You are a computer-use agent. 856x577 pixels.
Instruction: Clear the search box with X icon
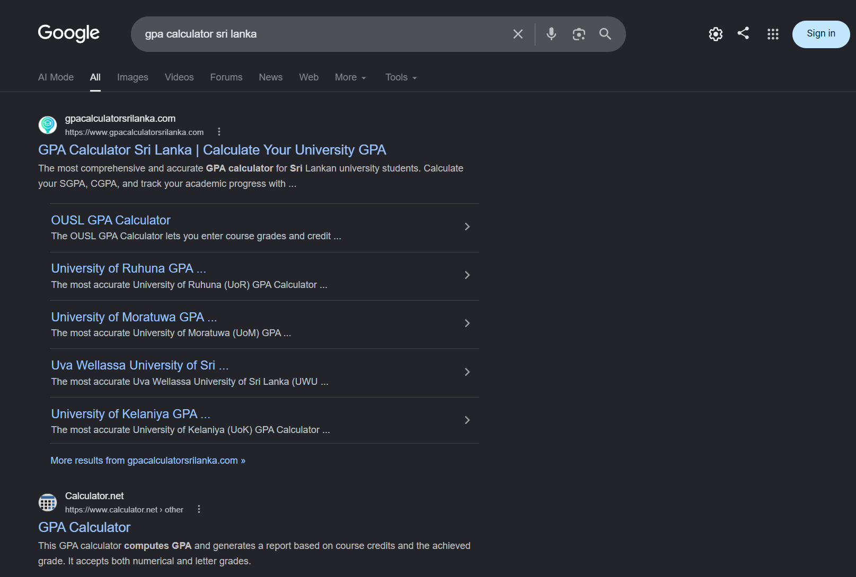(518, 34)
